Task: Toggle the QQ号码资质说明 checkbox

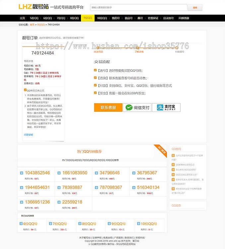Action: [25, 90]
